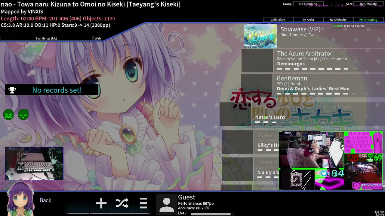Click the Twitter bird icon in overlay
Screen dimensions: 385x216
pos(324,173)
